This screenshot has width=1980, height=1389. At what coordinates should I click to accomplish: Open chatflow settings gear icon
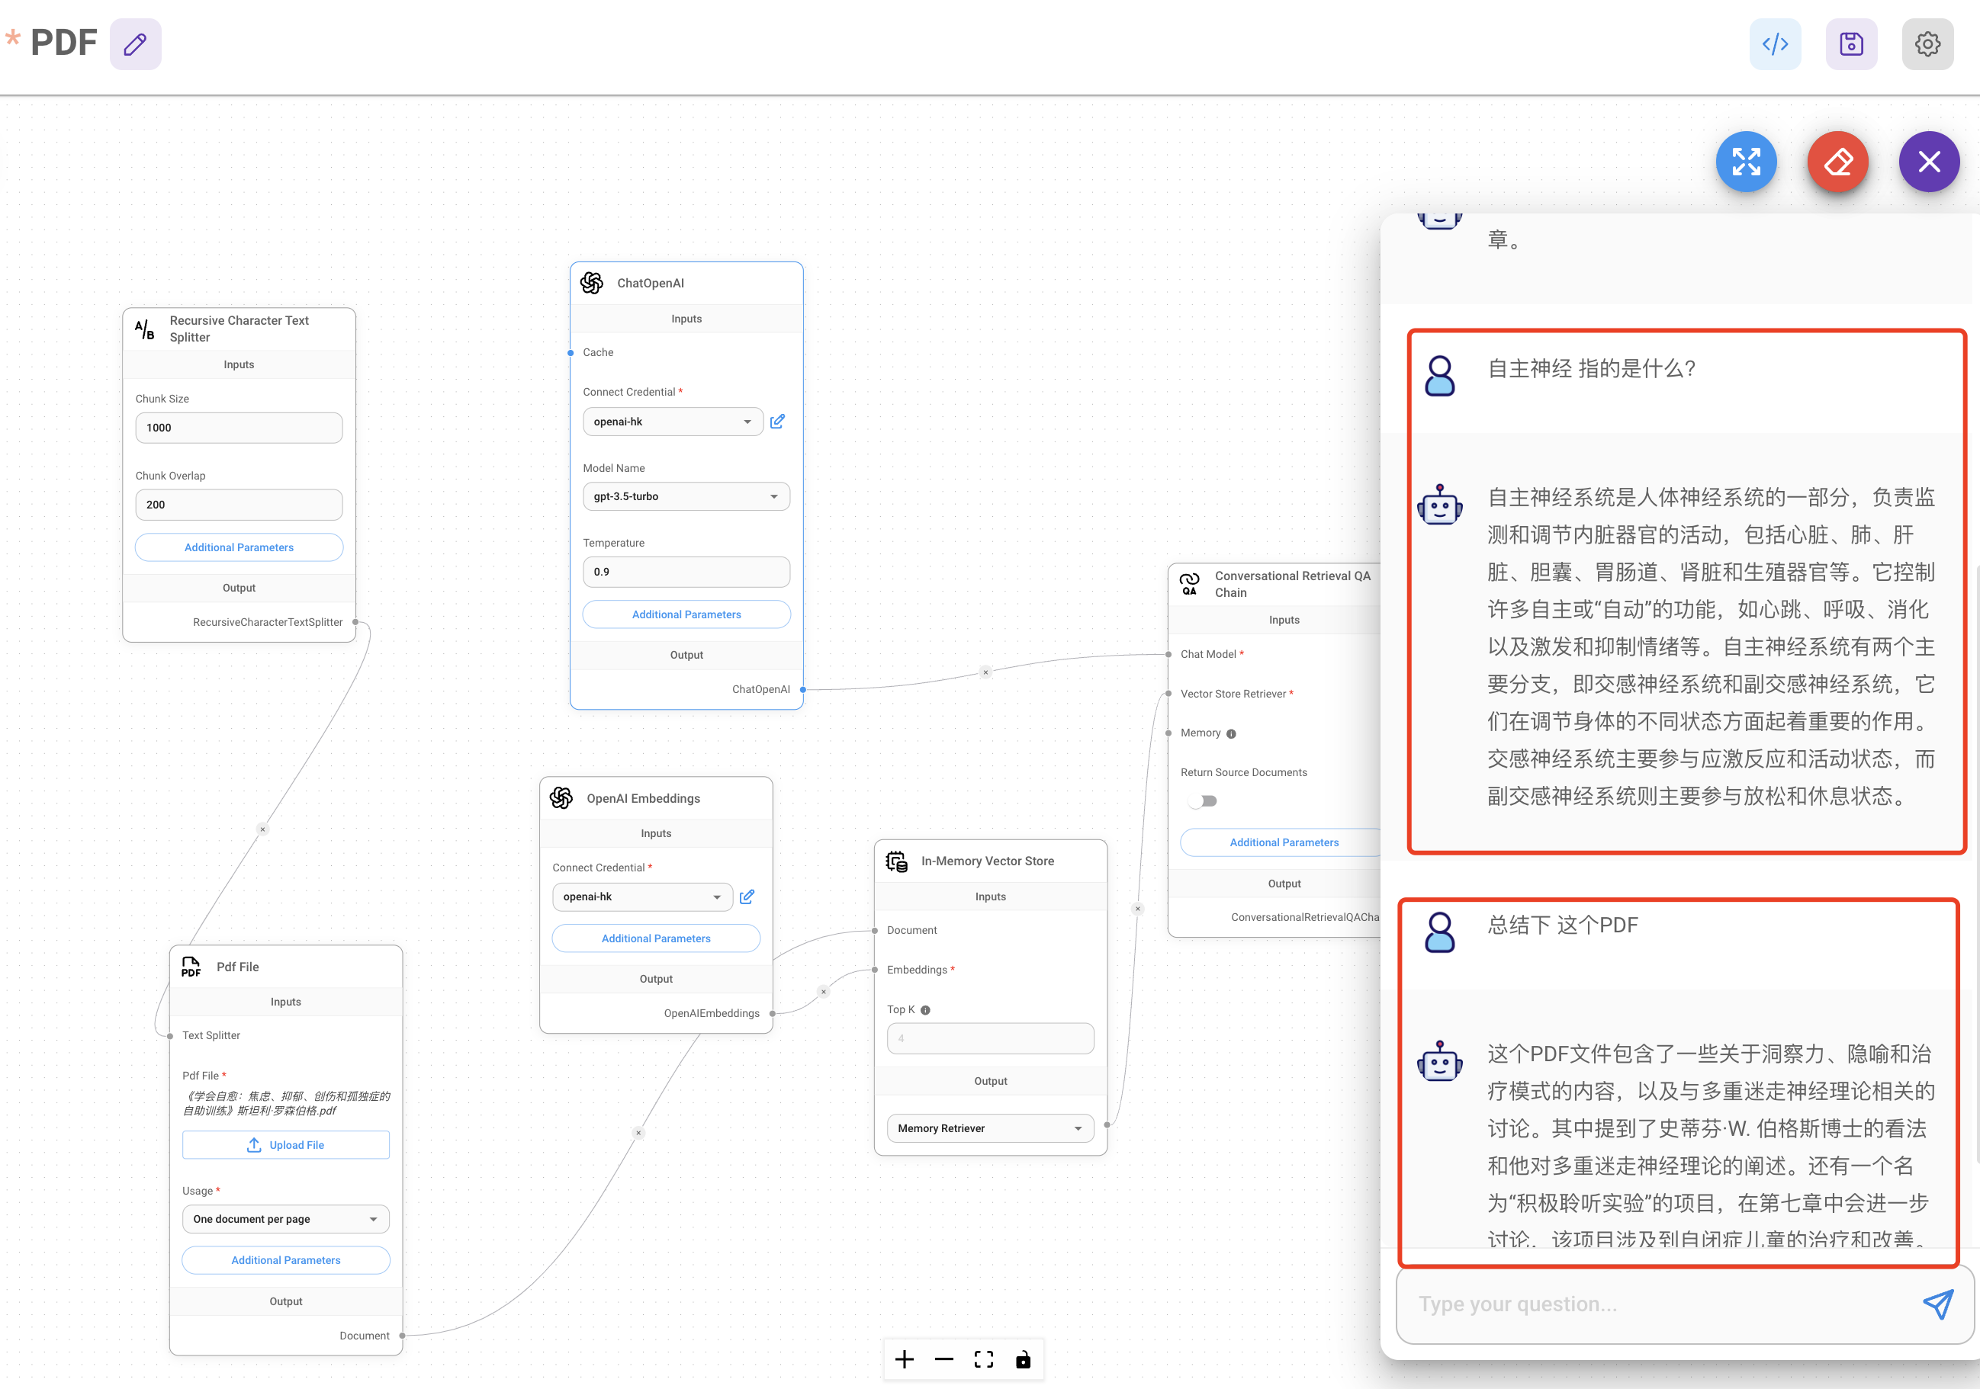[x=1927, y=44]
